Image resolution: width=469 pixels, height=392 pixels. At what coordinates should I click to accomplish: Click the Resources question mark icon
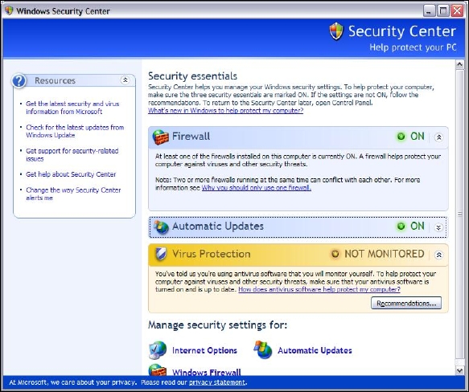19,80
